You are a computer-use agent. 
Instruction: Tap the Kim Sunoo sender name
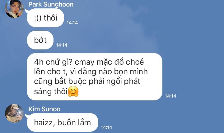(44, 109)
